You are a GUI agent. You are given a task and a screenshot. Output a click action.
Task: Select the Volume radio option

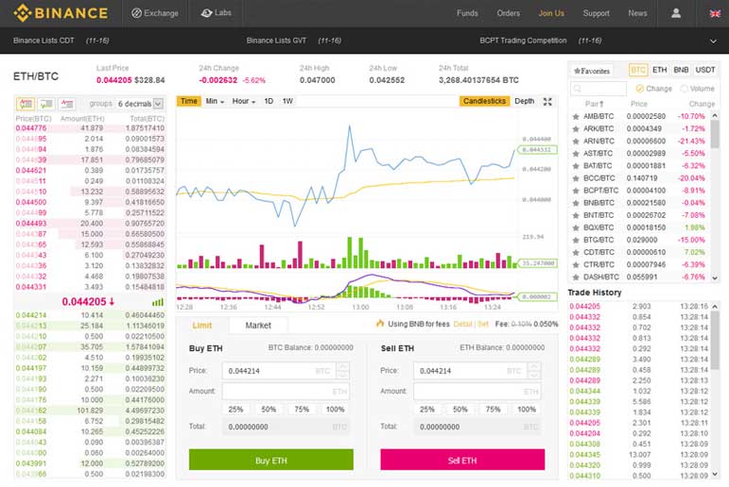click(x=697, y=89)
